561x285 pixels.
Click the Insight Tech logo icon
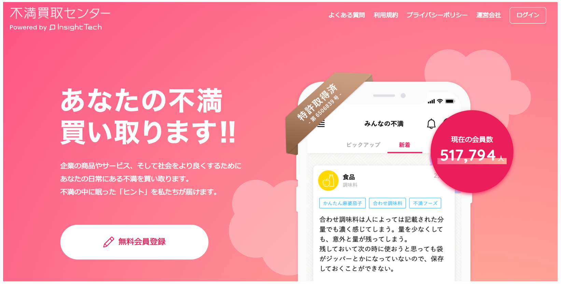pyautogui.click(x=52, y=27)
